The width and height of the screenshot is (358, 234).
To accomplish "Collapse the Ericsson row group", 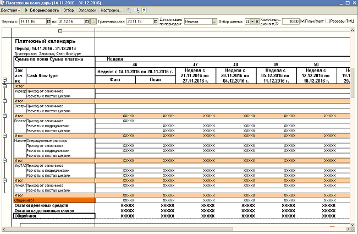I will tap(4, 116).
